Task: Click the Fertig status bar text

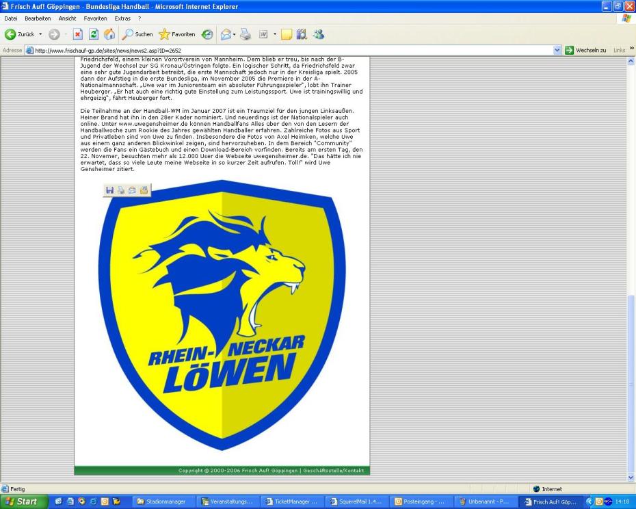Action: click(x=18, y=489)
